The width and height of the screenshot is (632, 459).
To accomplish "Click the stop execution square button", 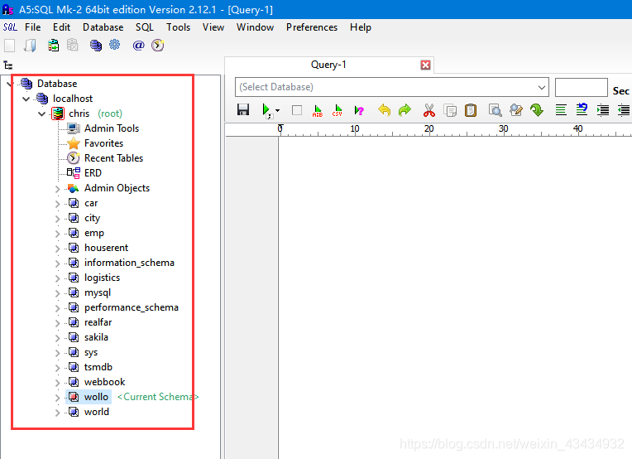I will [x=297, y=110].
